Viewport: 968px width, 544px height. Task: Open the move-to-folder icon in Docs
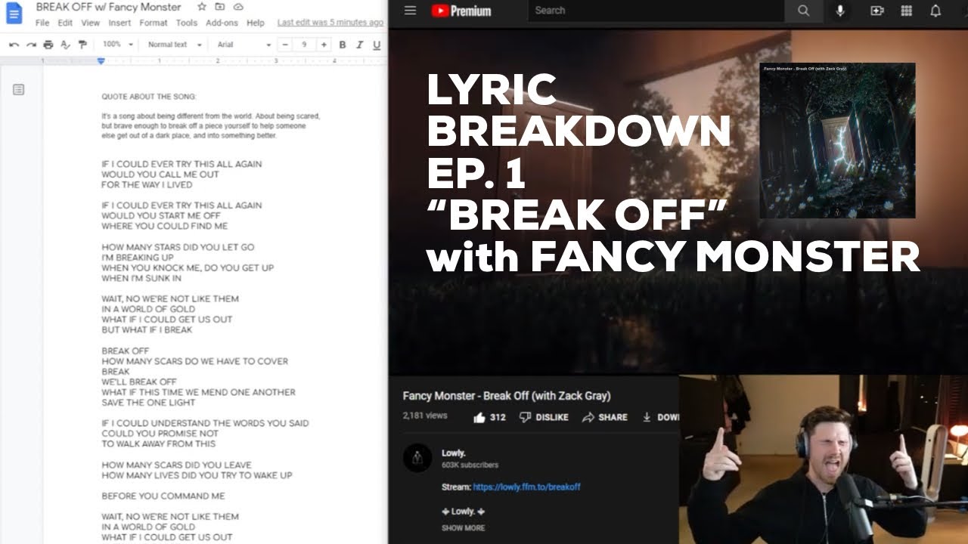pyautogui.click(x=220, y=7)
